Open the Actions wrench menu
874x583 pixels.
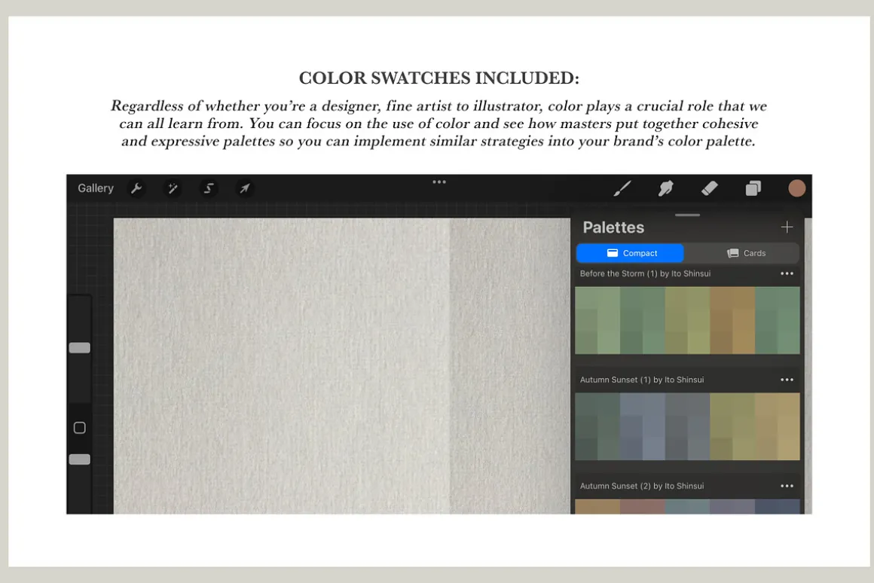click(136, 188)
